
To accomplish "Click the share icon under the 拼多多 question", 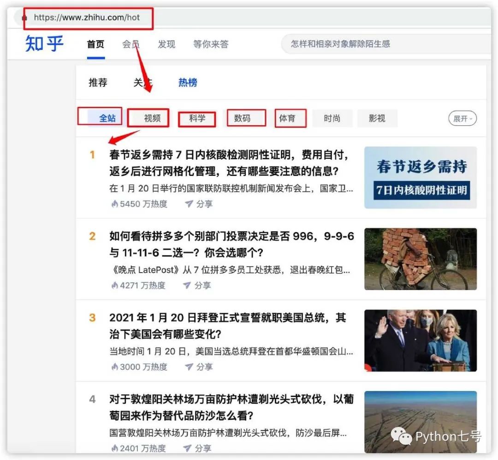I will click(187, 285).
